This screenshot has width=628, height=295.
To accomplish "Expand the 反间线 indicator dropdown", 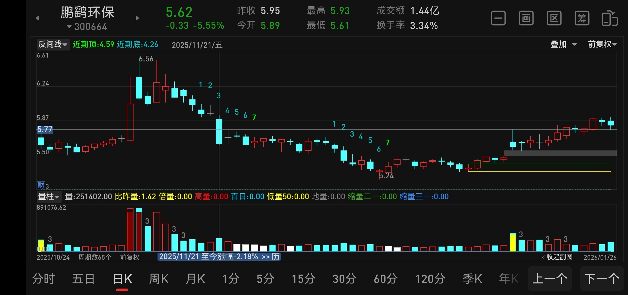I will (53, 44).
